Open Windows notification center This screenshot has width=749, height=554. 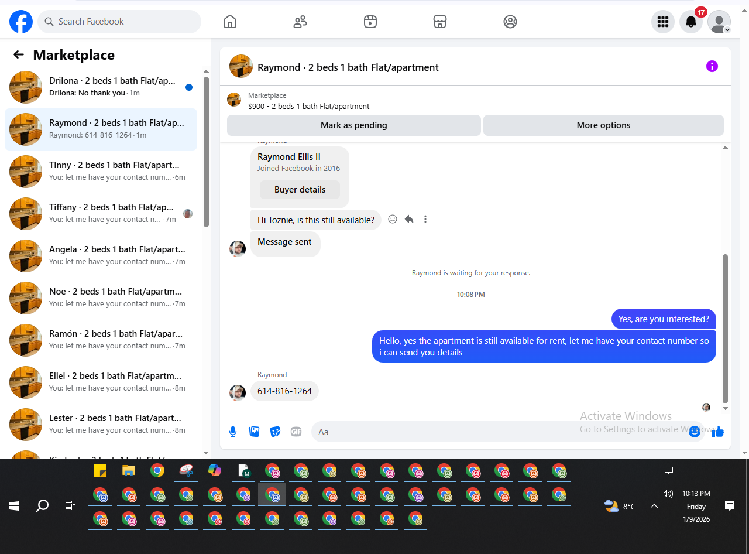tap(730, 506)
